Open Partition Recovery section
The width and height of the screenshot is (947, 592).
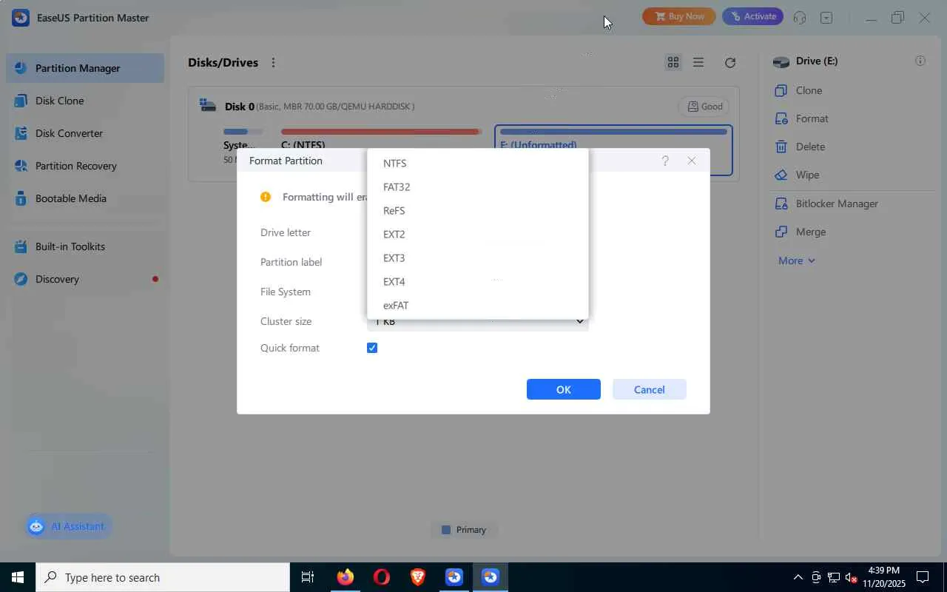click(x=86, y=166)
